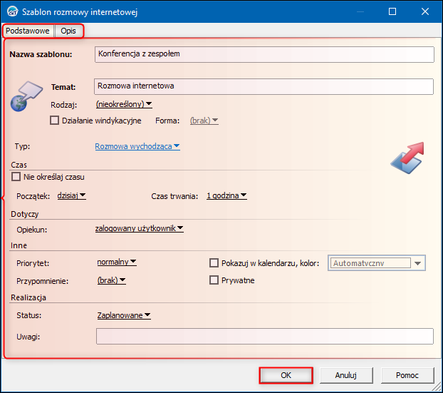Click the Uwagi input field
Image resolution: width=443 pixels, height=393 pixels.
[265, 336]
